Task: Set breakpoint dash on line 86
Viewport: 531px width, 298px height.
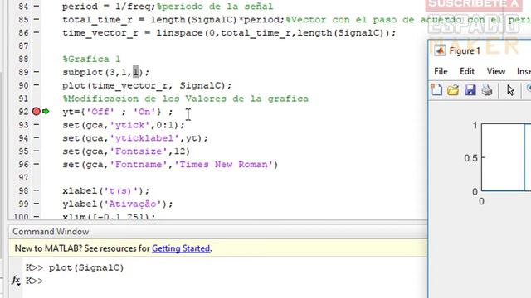Action: pyautogui.click(x=37, y=33)
